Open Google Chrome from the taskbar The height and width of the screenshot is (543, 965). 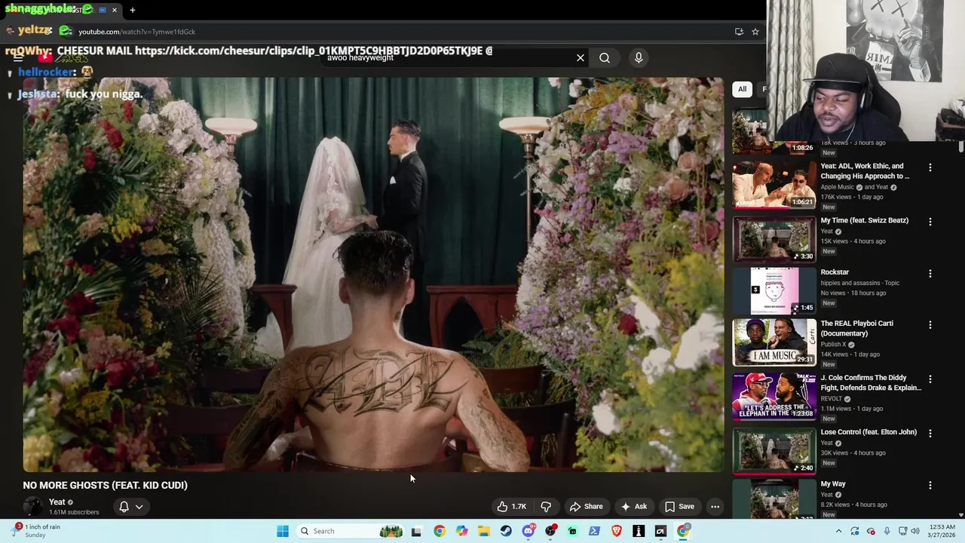point(440,531)
